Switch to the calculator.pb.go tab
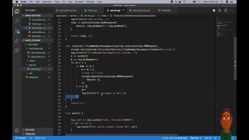The width and height of the screenshot is (249, 140). [x=140, y=10]
